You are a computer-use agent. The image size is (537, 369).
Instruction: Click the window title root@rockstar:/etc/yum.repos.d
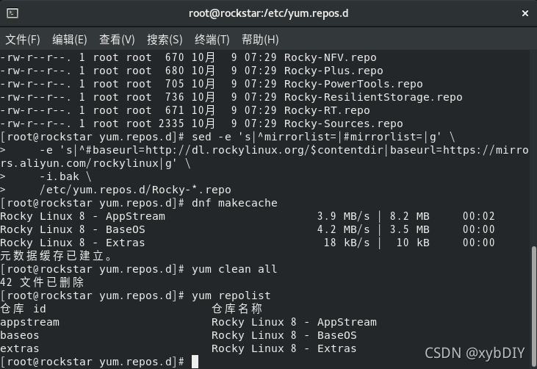pyautogui.click(x=269, y=12)
